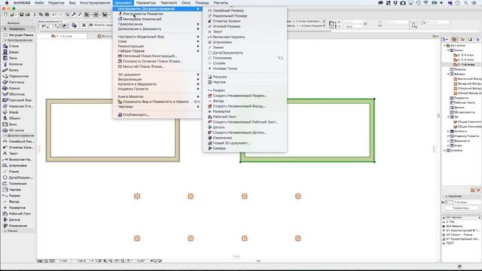Select the Указатель arrow tool

click(x=18, y=29)
